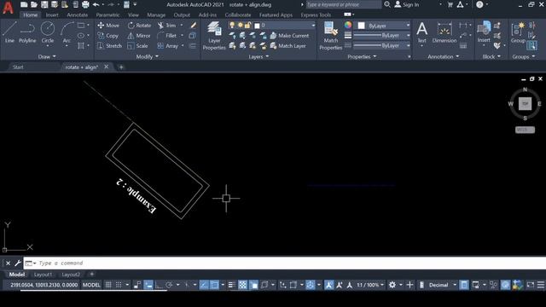Toggle drawing grid display in status bar
Viewport: 546px width, 307px height.
coord(108,285)
